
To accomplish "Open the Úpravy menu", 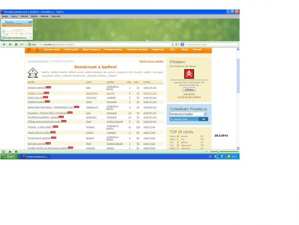I will tap(14, 16).
